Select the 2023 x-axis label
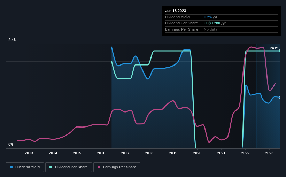 pyautogui.click(x=269, y=153)
